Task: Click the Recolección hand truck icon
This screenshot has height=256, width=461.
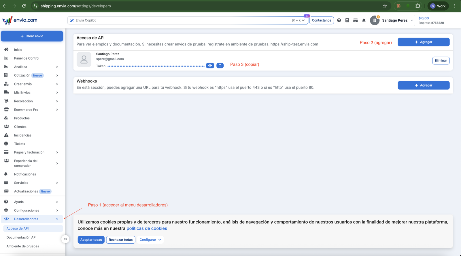Action: [x=6, y=101]
